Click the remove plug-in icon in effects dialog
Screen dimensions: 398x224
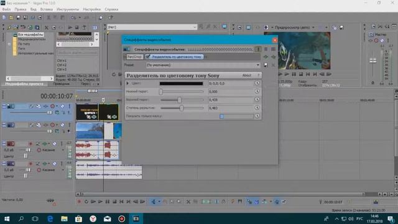(x=273, y=57)
